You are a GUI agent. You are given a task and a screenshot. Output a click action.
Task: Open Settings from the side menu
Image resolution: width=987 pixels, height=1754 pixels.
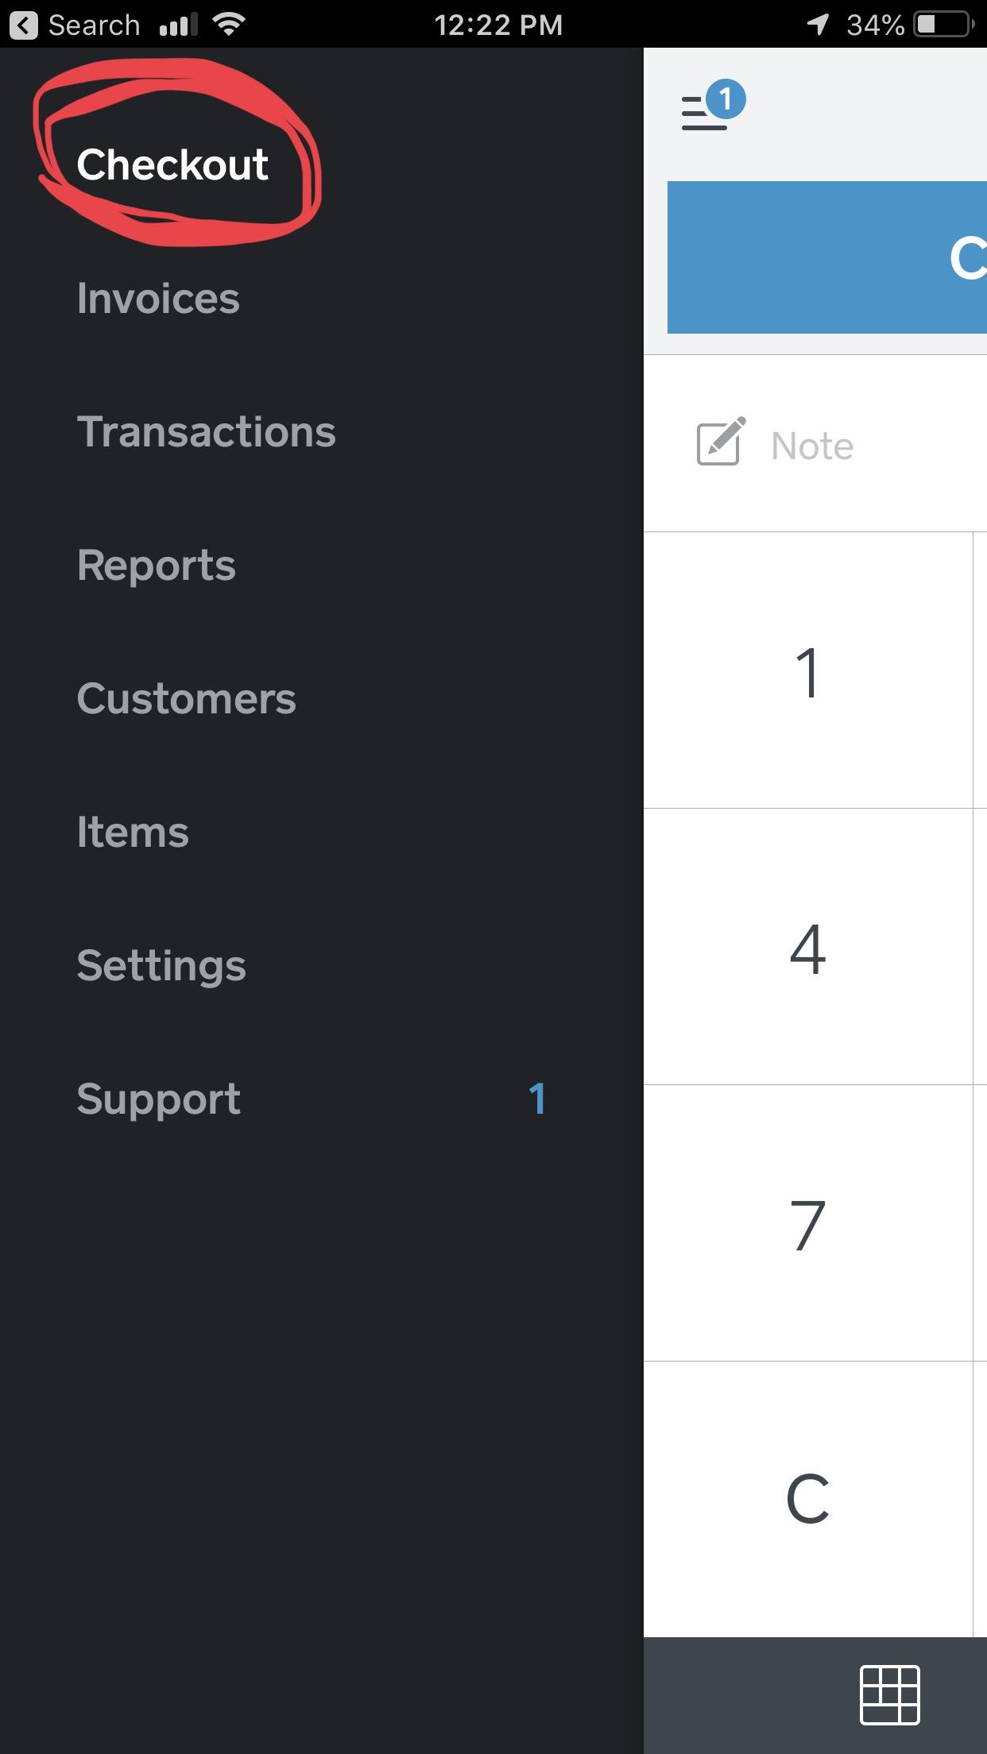click(x=161, y=966)
